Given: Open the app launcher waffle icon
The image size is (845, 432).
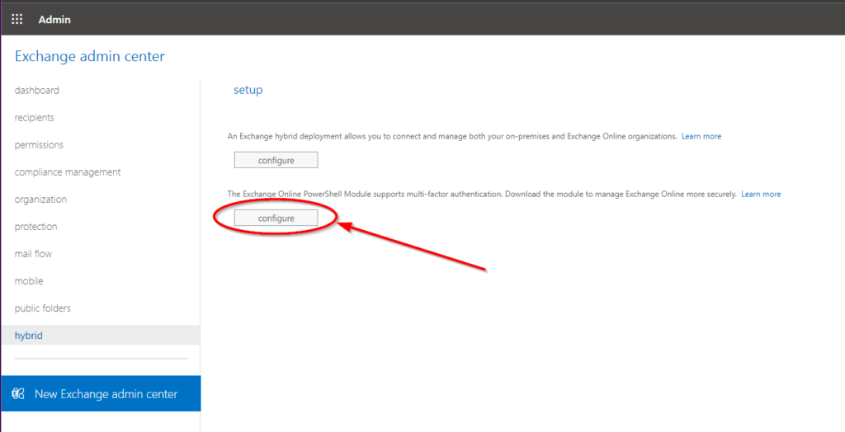Looking at the screenshot, I should [17, 20].
